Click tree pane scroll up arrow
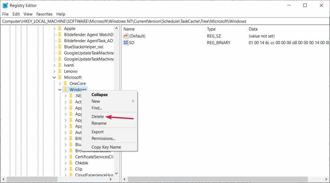The height and width of the screenshot is (183, 330). [x=116, y=28]
